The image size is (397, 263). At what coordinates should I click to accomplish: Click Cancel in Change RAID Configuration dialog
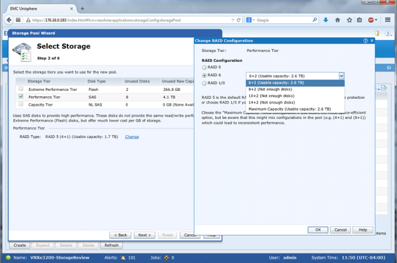[x=341, y=230]
